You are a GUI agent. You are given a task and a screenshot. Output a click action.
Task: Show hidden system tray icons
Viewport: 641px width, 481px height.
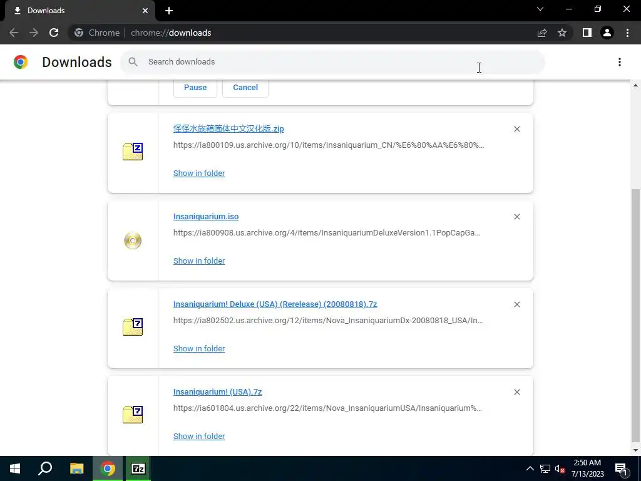[x=530, y=468]
